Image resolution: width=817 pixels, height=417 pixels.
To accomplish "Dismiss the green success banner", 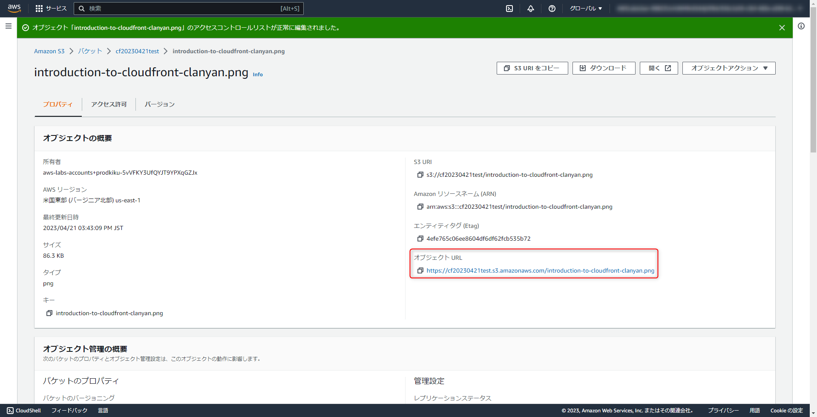I will (782, 28).
